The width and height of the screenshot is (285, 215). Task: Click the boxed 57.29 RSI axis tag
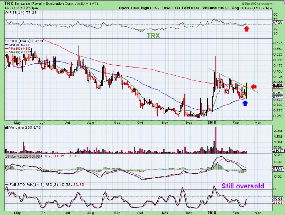coord(278,23)
